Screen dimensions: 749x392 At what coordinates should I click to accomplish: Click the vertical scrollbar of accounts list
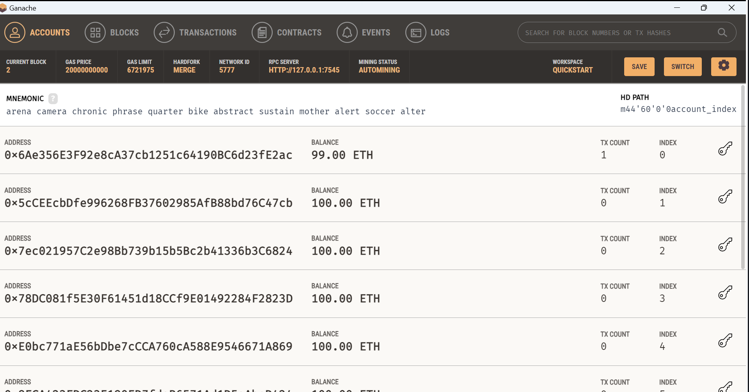pos(743,177)
